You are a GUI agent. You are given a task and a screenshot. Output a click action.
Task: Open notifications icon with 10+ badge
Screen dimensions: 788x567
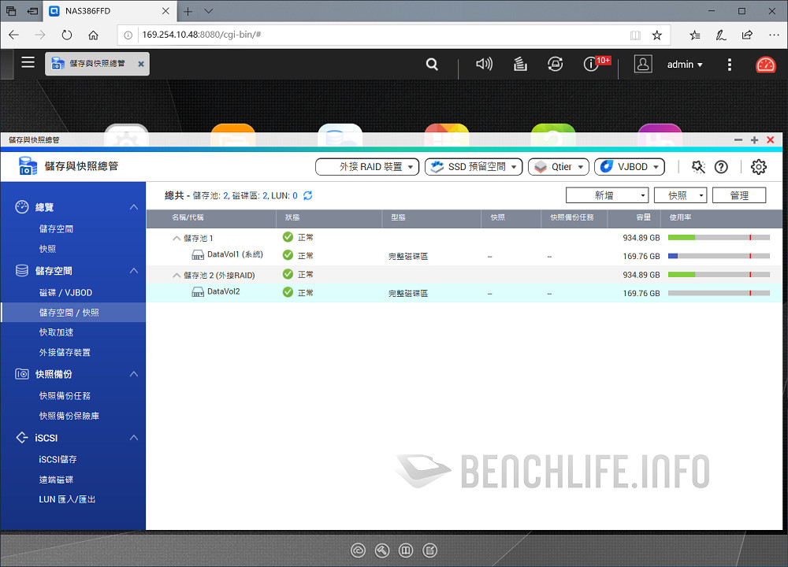(x=592, y=65)
